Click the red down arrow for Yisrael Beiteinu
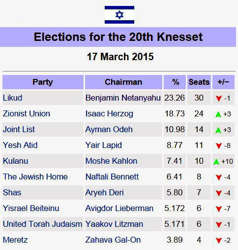The width and height of the screenshot is (238, 250). pos(219,209)
